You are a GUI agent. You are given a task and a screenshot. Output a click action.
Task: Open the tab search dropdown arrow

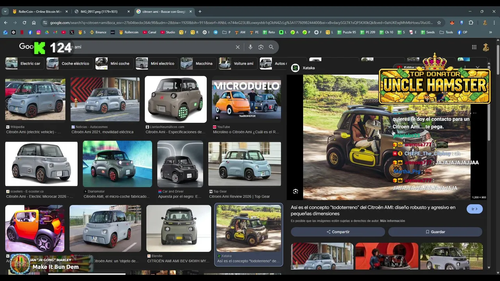pyautogui.click(x=5, y=12)
